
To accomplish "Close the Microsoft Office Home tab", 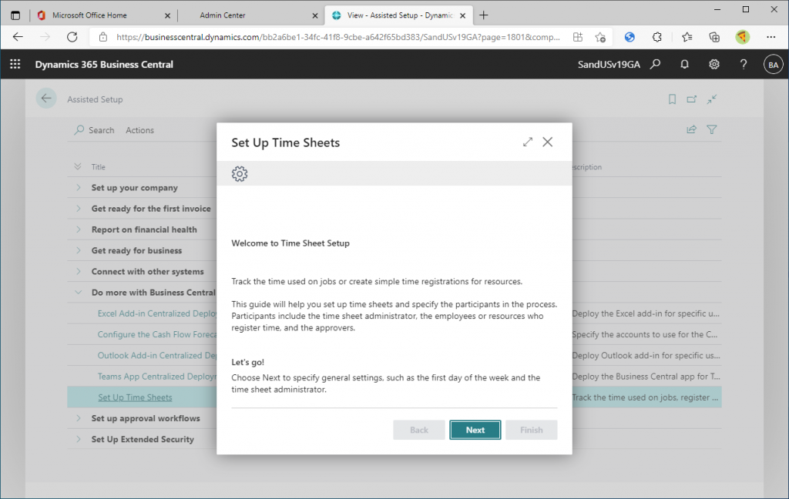I will pos(167,15).
